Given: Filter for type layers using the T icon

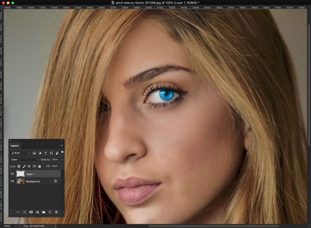Looking at the screenshot, I should tap(46, 153).
